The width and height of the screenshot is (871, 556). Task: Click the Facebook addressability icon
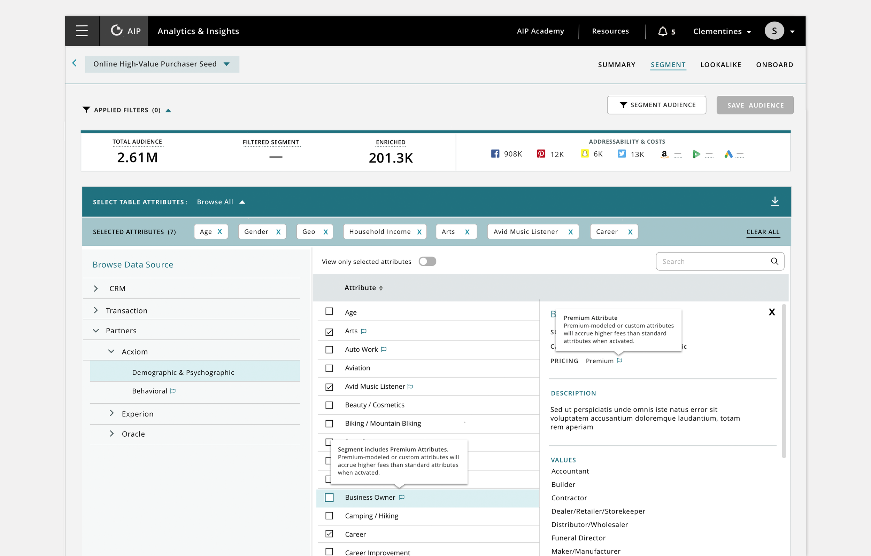click(x=495, y=154)
